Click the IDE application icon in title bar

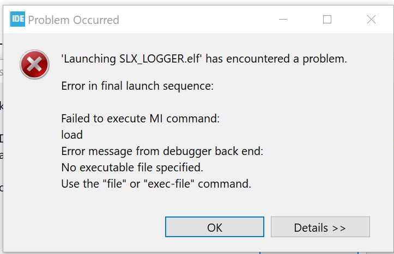coord(17,19)
